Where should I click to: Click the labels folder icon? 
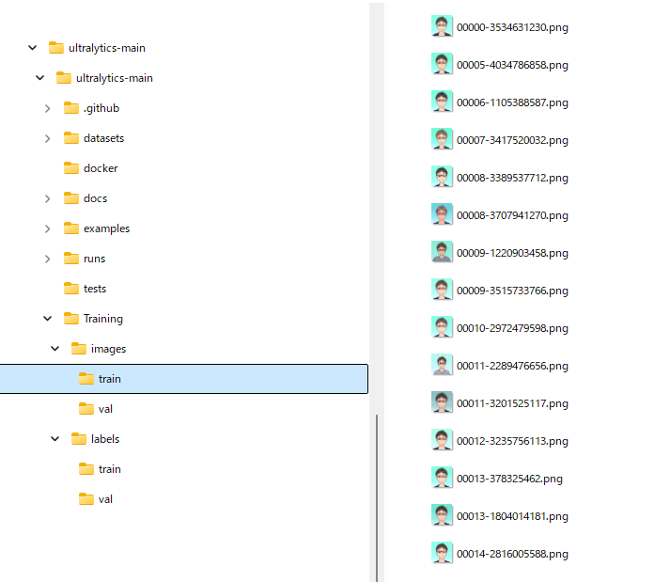click(79, 439)
